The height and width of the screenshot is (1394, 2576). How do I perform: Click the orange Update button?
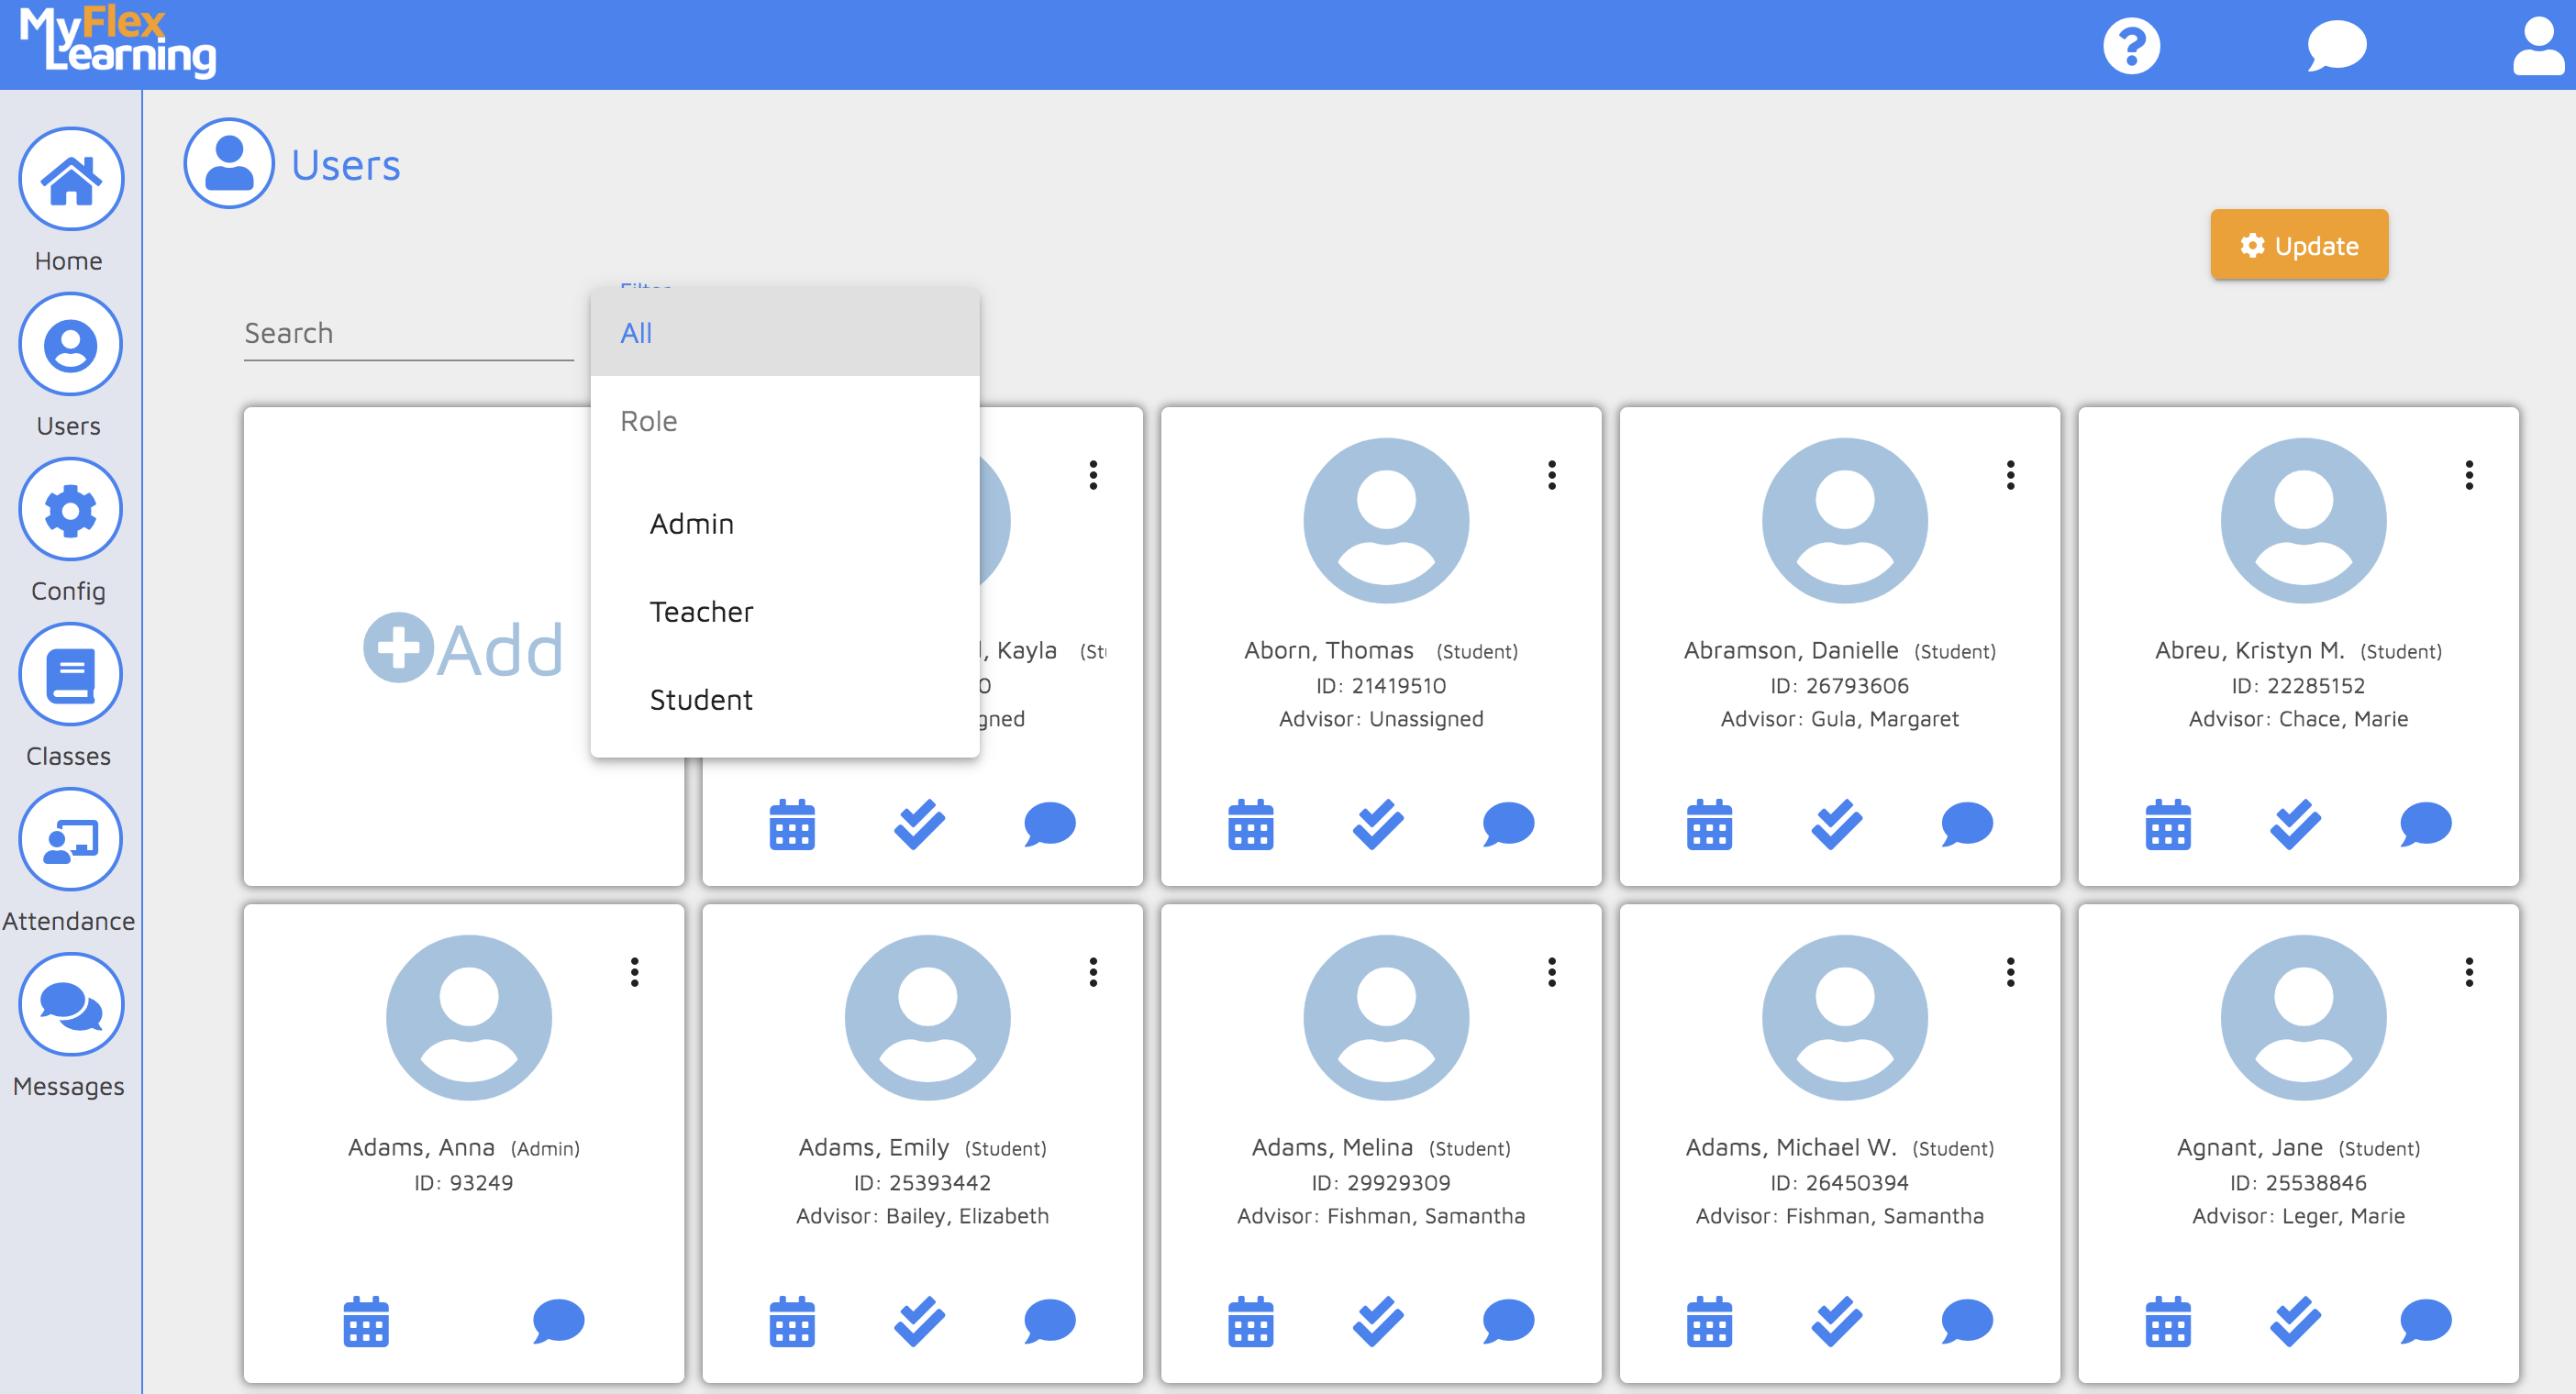click(x=2299, y=245)
